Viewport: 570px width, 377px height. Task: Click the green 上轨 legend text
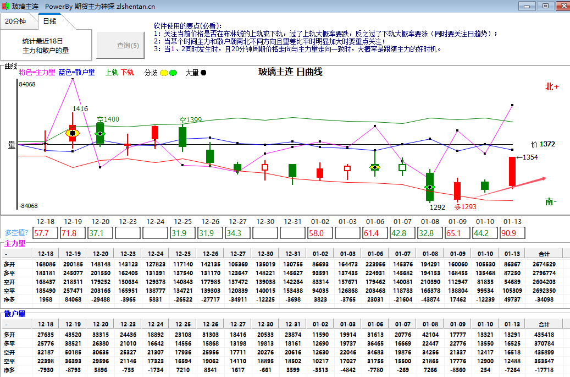112,73
